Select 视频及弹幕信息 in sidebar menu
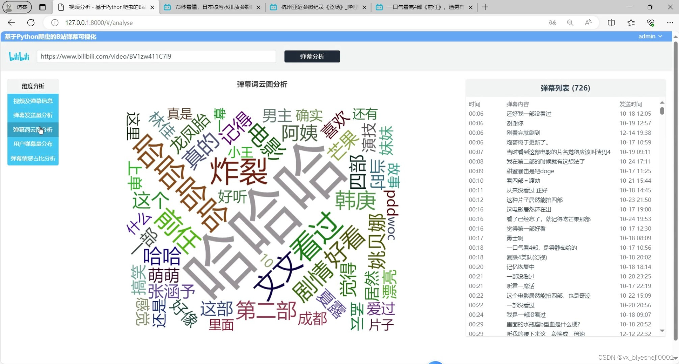This screenshot has width=679, height=364. (x=33, y=101)
